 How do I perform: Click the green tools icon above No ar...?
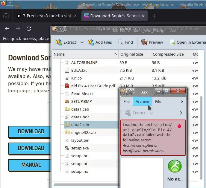pos(175,166)
